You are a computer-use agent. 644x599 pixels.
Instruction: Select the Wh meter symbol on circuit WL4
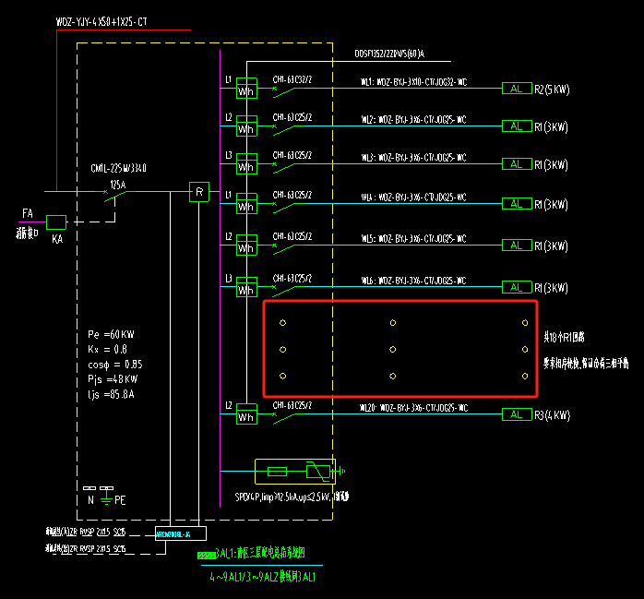[247, 203]
